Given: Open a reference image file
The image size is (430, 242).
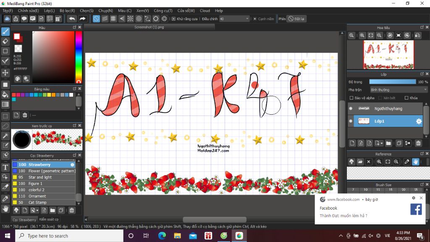Looking at the screenshot, I should click(x=360, y=162).
